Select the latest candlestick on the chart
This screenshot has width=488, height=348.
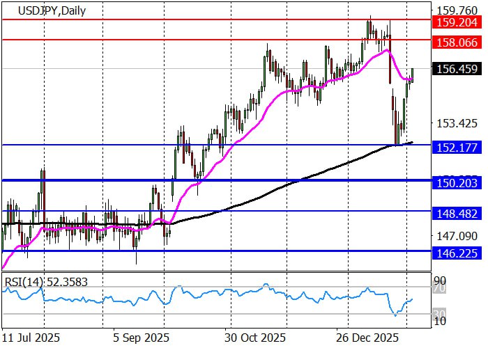(x=413, y=75)
